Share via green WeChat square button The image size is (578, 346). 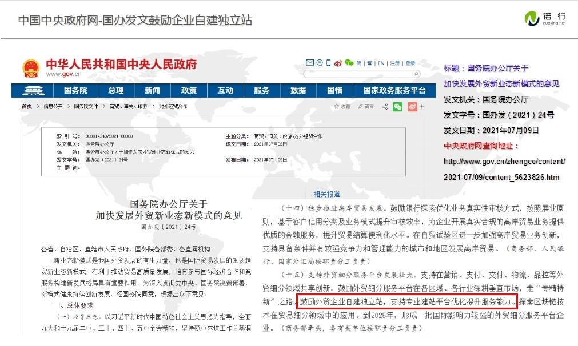tap(397, 107)
